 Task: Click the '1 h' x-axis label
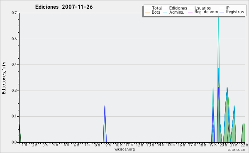pos(24,145)
